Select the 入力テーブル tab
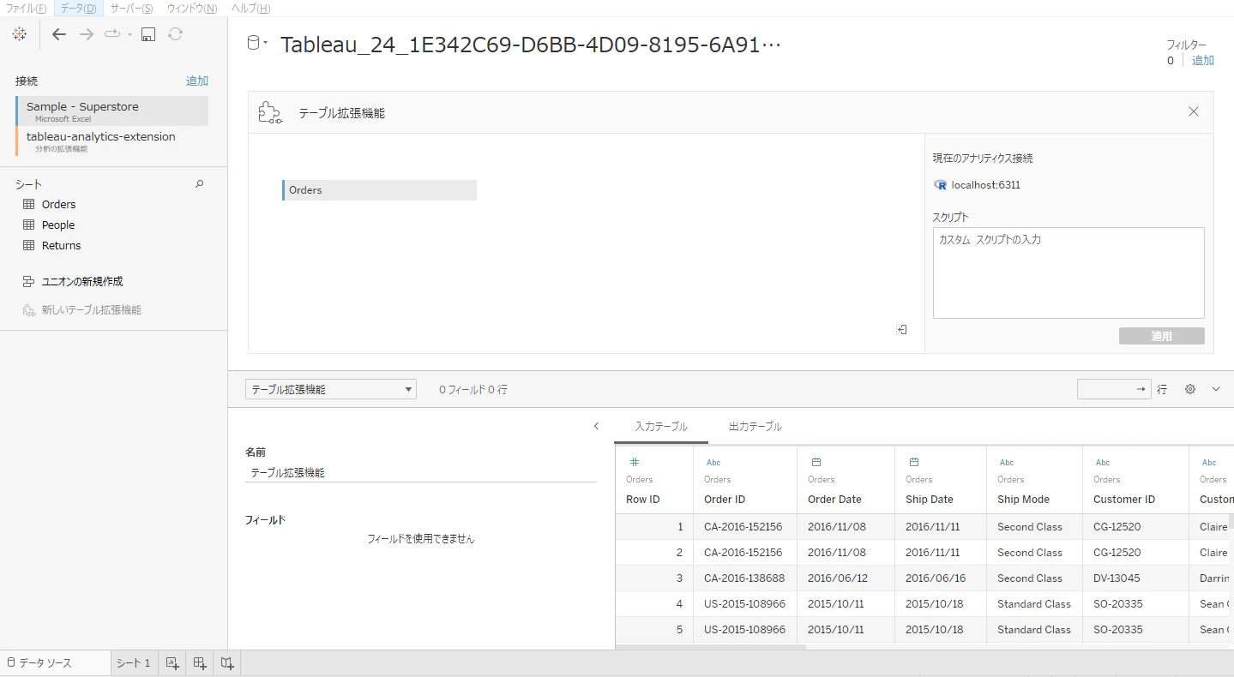Viewport: 1234px width, 677px height. click(661, 426)
